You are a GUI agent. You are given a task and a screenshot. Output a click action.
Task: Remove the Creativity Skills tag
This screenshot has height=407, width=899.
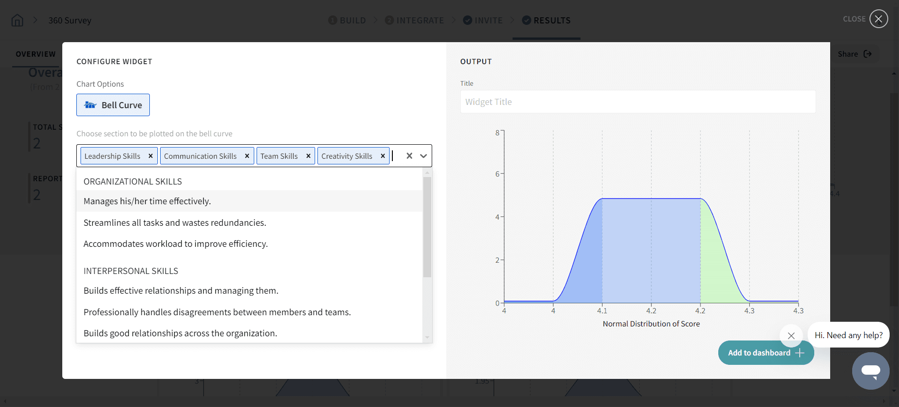pos(383,156)
